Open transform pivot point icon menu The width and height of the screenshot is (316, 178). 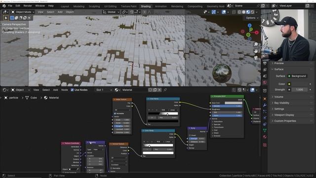coord(125,12)
